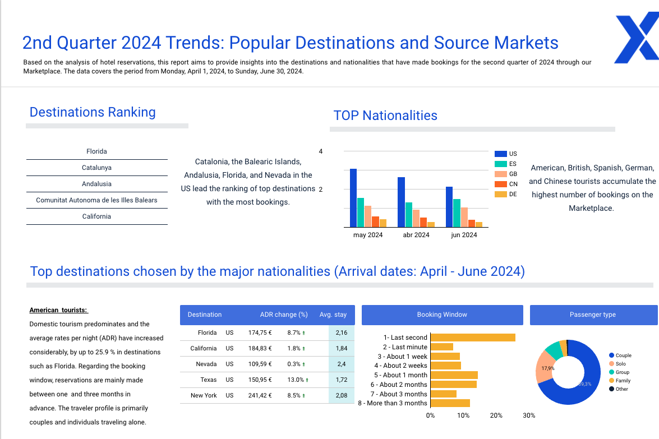
Task: Click the CN orange legend swatch
Action: point(501,184)
